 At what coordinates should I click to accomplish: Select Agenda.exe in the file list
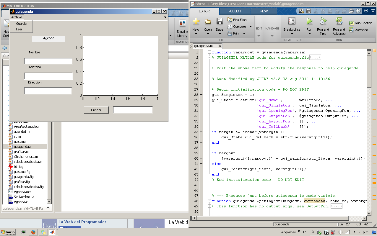(22, 192)
